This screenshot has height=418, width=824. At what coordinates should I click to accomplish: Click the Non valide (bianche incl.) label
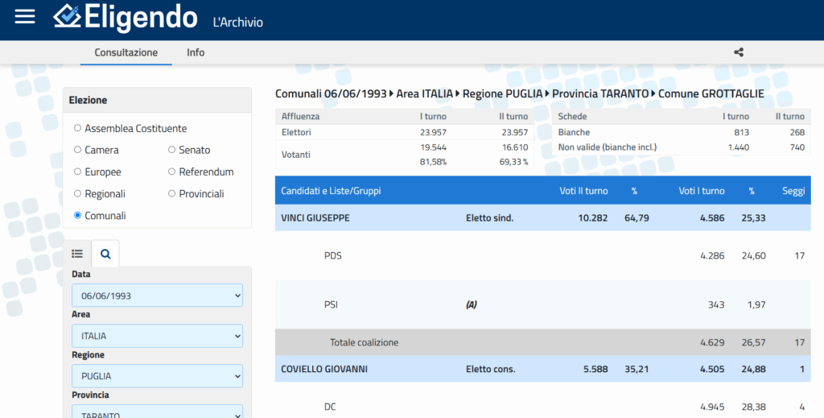[608, 147]
